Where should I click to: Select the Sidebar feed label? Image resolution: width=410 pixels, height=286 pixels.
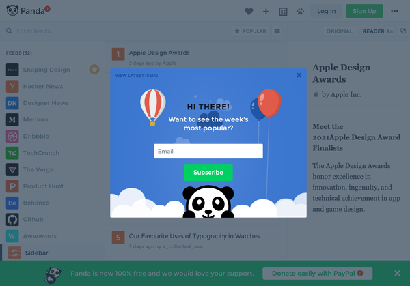click(x=37, y=253)
